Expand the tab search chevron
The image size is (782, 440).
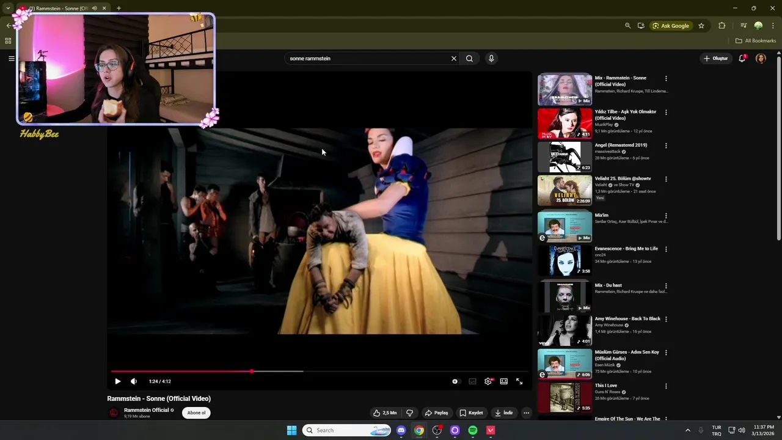click(x=8, y=8)
